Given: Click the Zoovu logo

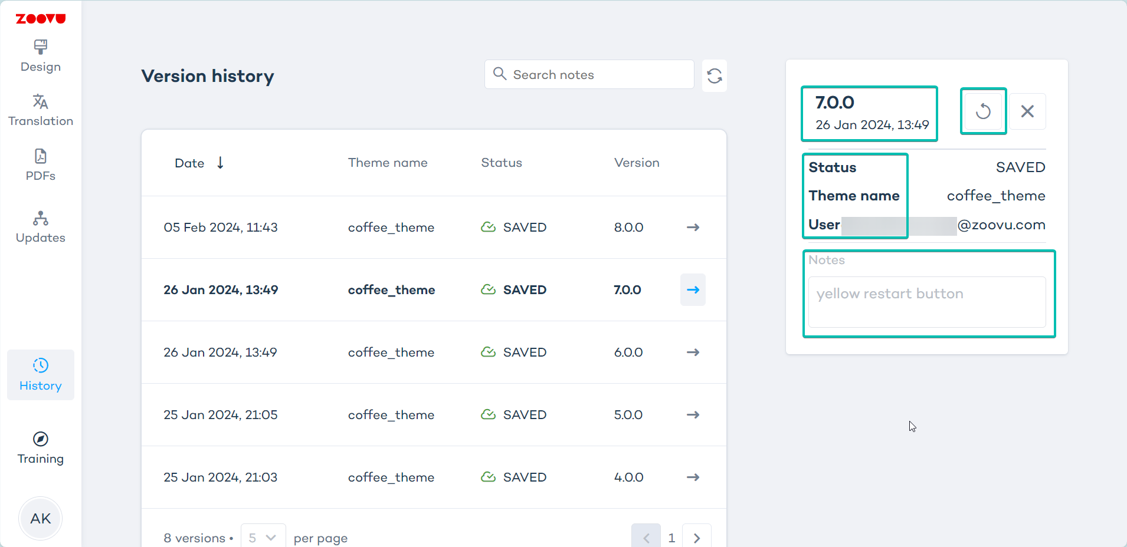Looking at the screenshot, I should [40, 19].
